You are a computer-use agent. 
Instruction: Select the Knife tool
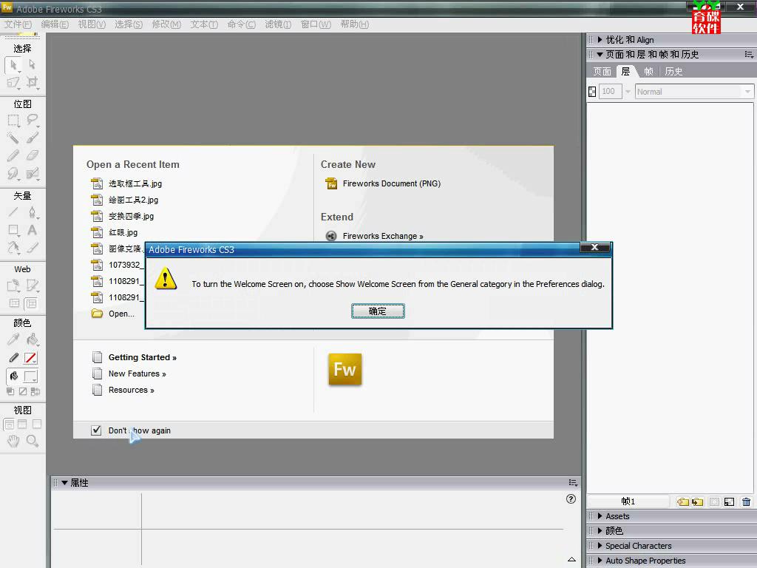(x=32, y=248)
